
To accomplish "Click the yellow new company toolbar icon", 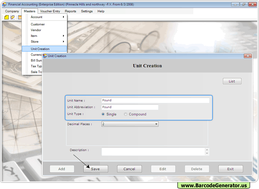I will [7, 17].
